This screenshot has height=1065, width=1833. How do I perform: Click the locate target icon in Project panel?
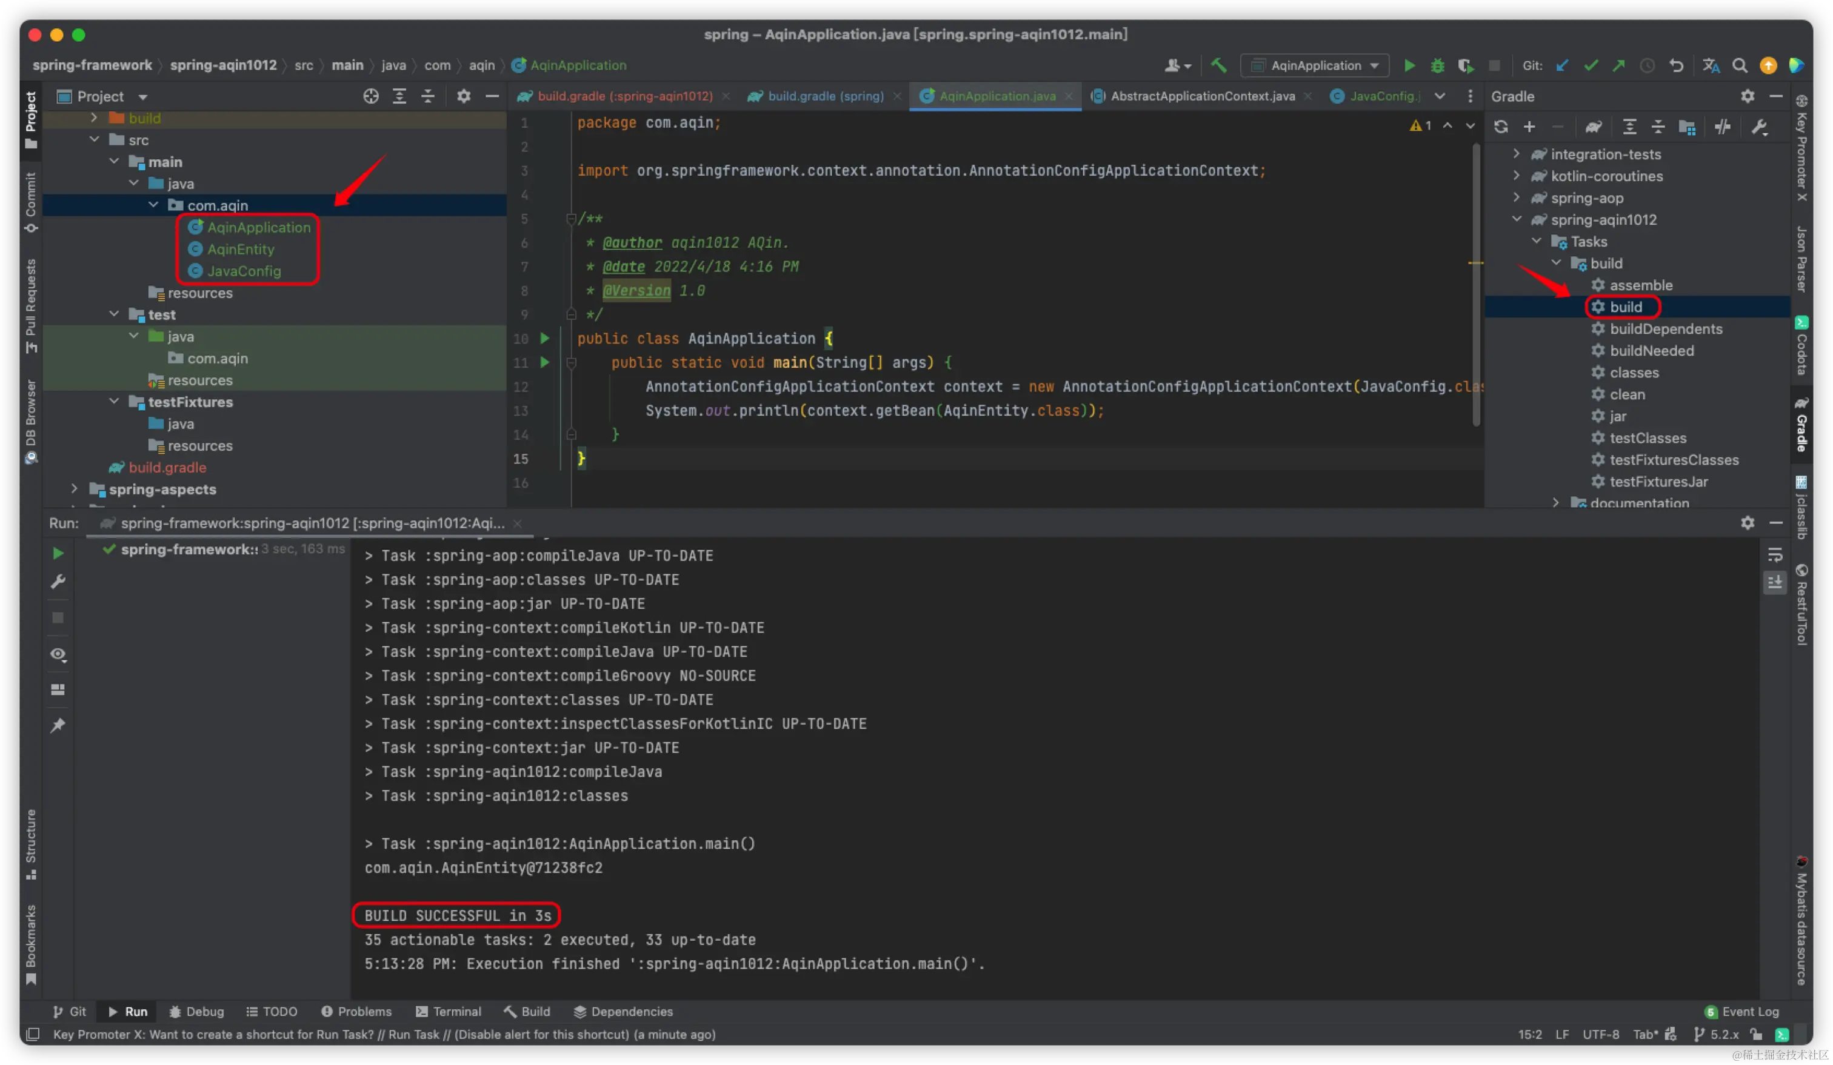pos(371,97)
